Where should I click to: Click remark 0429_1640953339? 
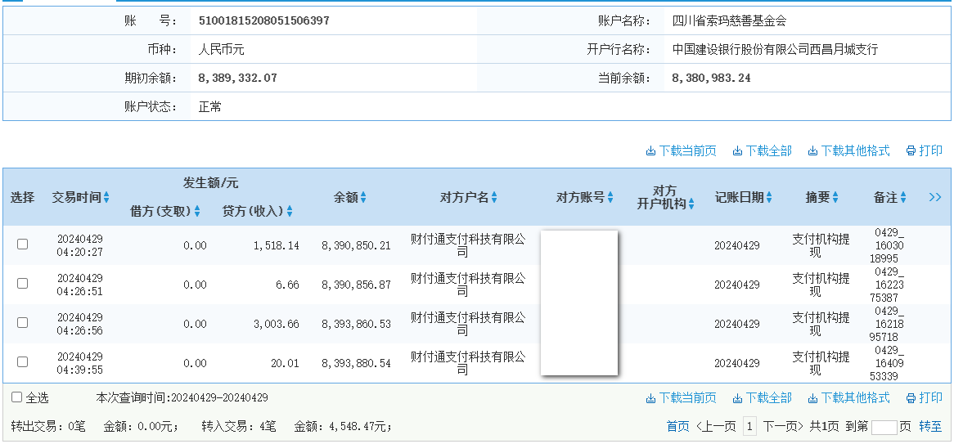pos(889,363)
